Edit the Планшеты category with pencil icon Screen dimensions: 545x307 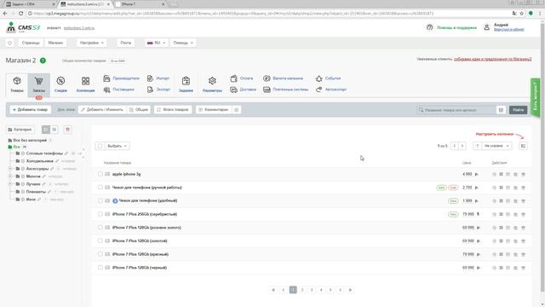point(49,192)
